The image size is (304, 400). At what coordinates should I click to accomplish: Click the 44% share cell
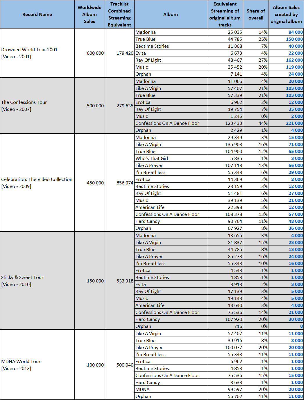tap(256, 123)
